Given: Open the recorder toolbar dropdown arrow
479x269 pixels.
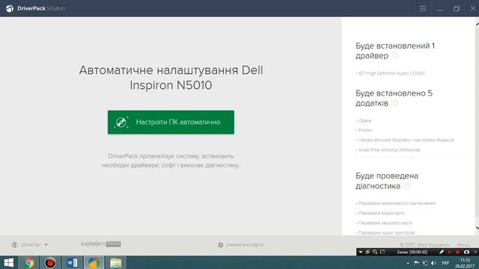Looking at the screenshot, I should (361, 252).
